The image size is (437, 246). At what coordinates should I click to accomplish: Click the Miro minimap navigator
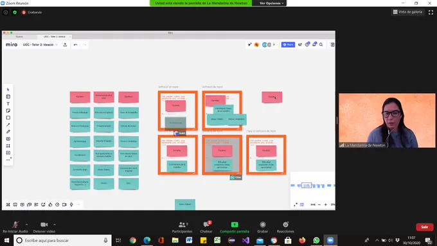313,186
